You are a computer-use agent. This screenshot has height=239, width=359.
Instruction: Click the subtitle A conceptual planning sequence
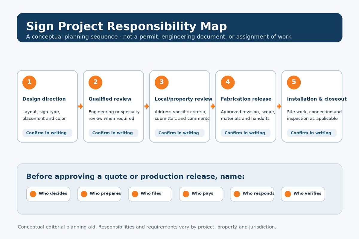pyautogui.click(x=159, y=37)
